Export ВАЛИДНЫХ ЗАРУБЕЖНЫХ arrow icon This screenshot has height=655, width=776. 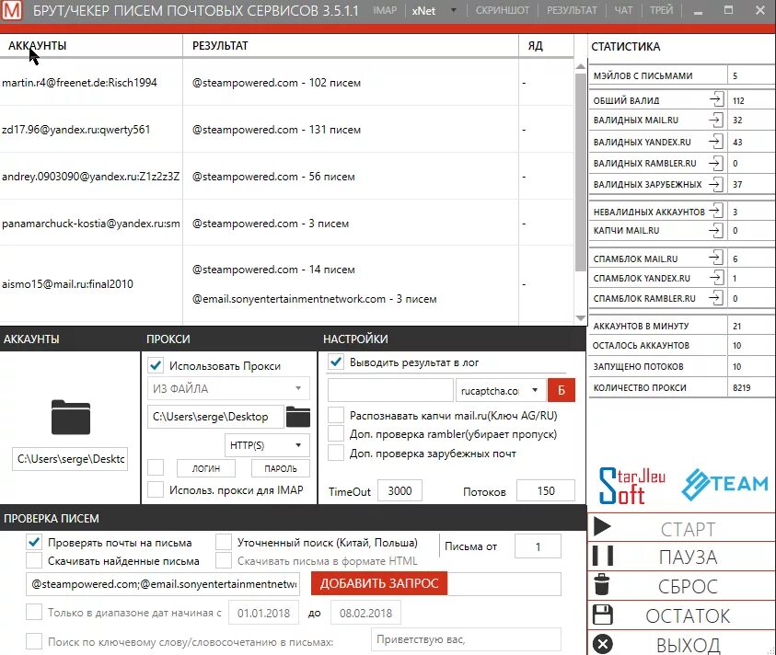pos(716,185)
